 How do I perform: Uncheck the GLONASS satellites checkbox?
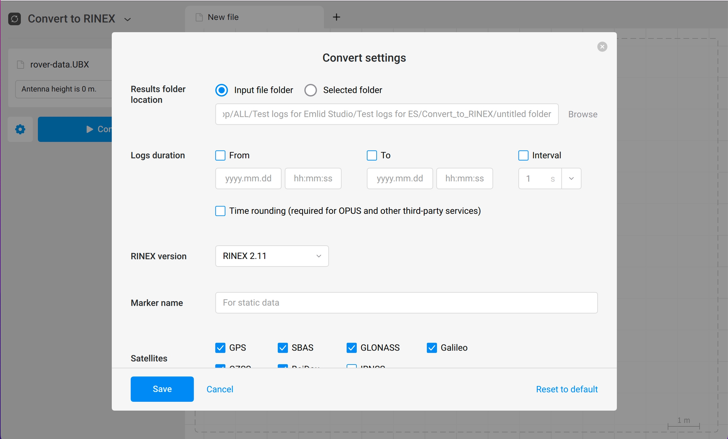(x=351, y=348)
